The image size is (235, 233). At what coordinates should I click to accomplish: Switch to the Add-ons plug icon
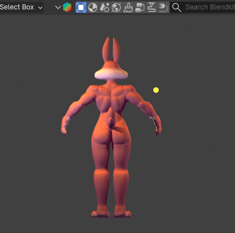click(163, 7)
